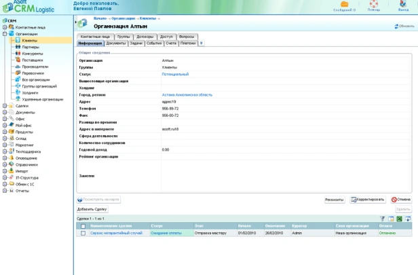Click the Выход logout icon

point(404,4)
